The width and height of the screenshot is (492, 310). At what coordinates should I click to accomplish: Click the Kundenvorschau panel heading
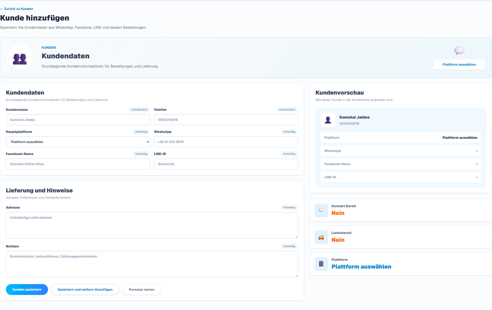[340, 92]
